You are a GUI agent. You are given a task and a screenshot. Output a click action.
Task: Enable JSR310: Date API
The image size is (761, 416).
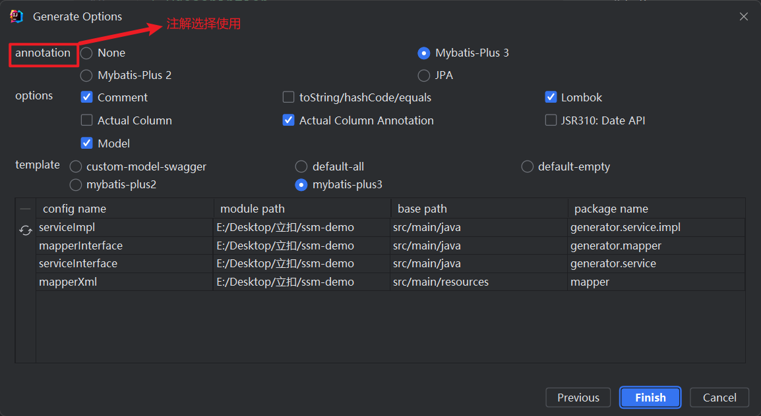(x=551, y=120)
